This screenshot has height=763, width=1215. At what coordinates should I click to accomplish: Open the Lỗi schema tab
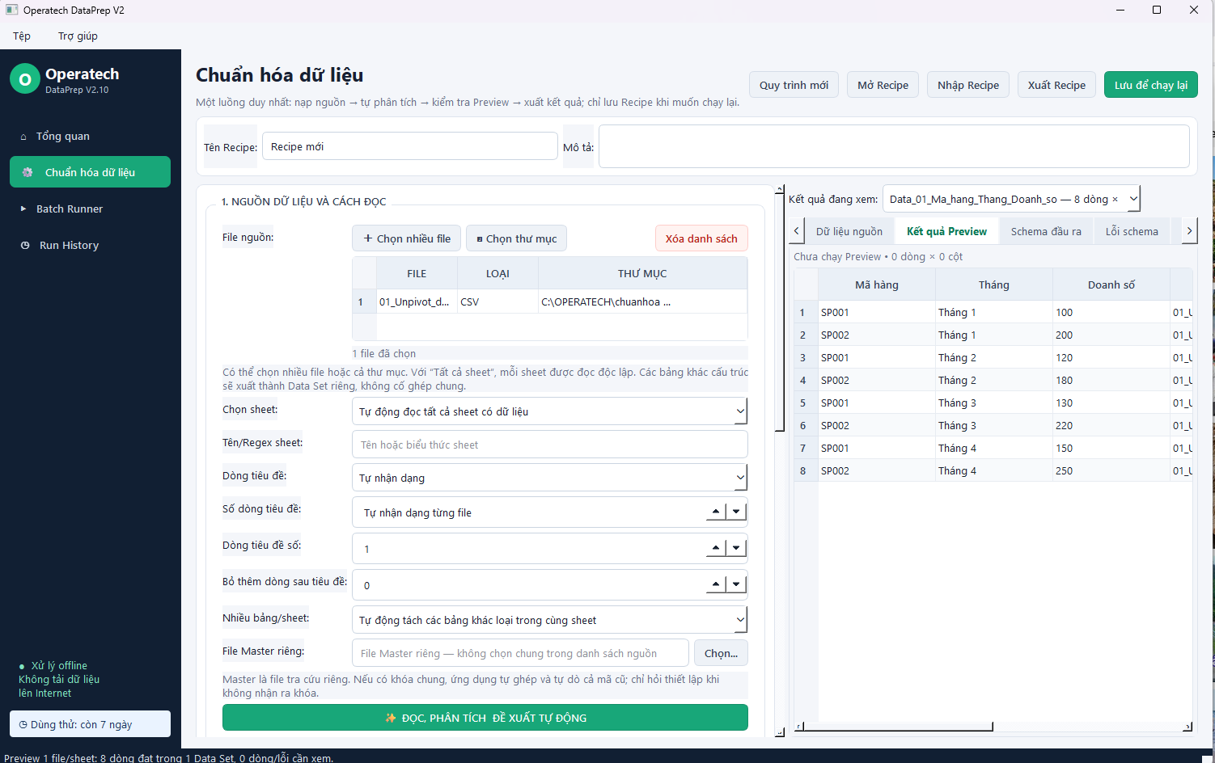pyautogui.click(x=1132, y=231)
